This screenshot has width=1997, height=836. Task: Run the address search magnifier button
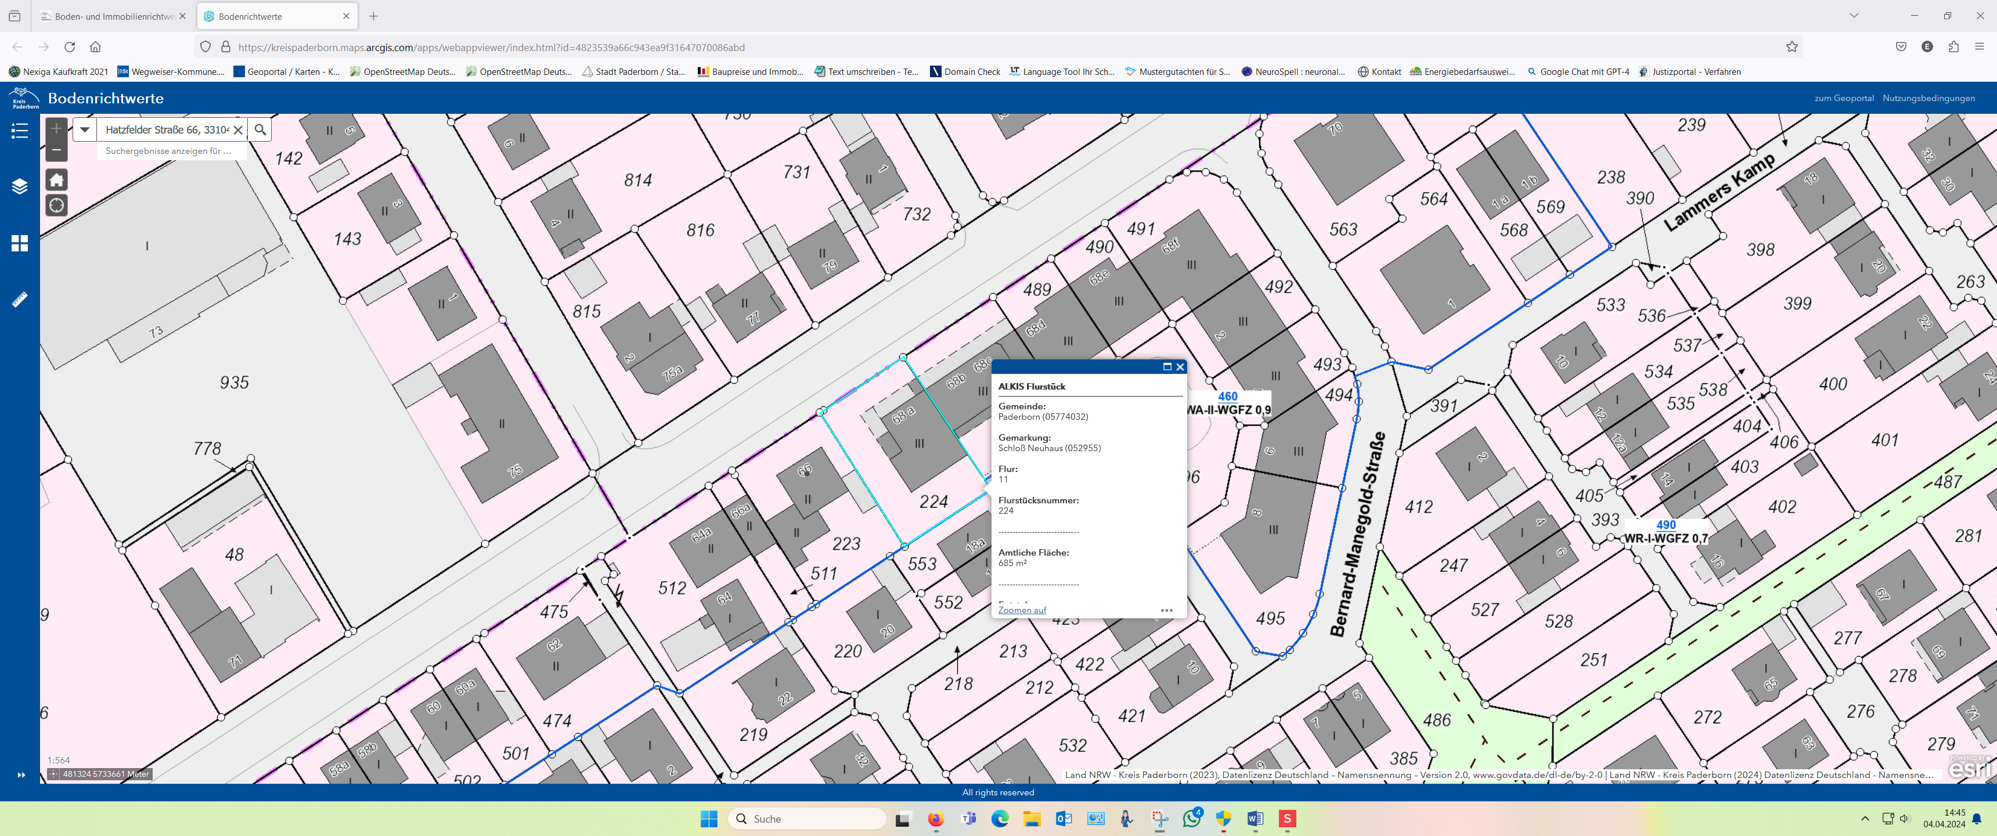tap(261, 129)
